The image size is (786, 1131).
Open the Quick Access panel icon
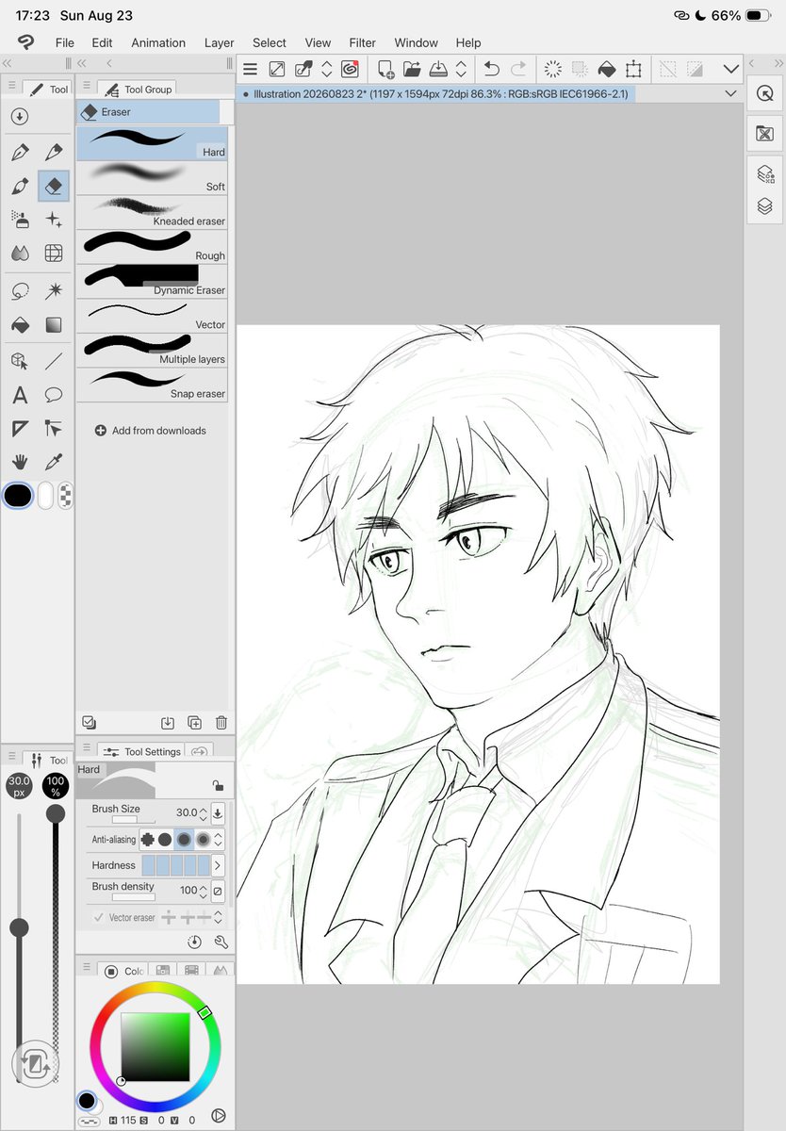765,93
